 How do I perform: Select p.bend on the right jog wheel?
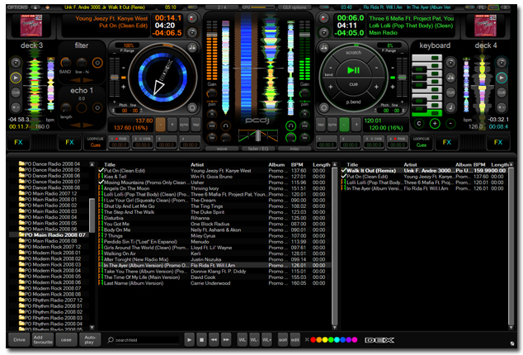353,102
